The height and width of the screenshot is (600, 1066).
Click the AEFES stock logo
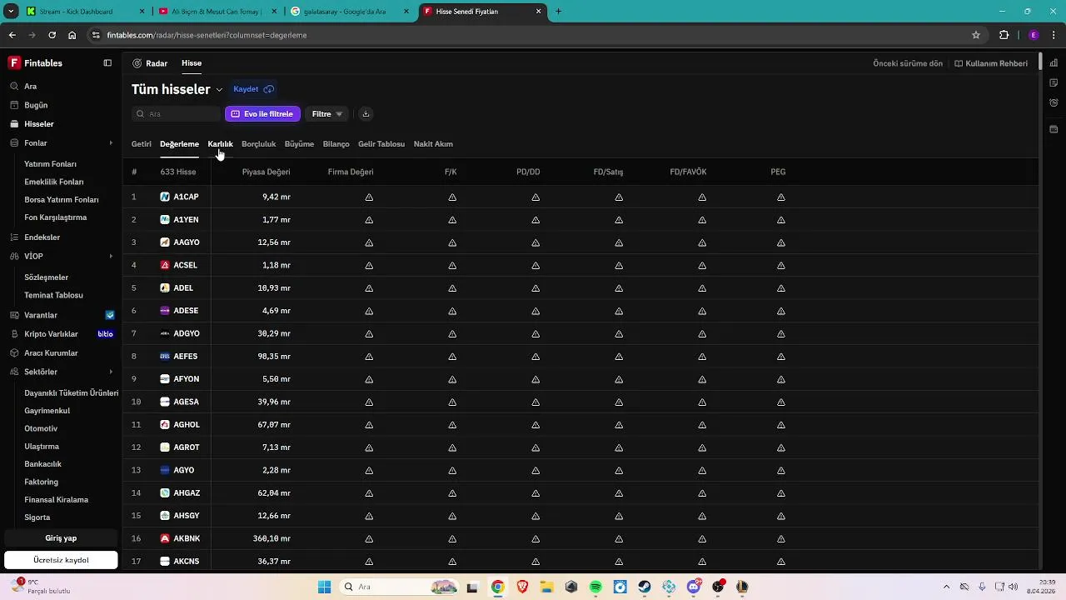coord(165,356)
